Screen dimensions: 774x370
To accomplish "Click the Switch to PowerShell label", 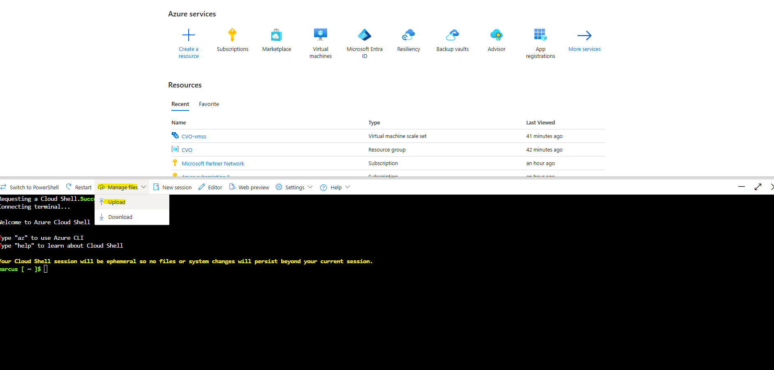I will point(34,188).
